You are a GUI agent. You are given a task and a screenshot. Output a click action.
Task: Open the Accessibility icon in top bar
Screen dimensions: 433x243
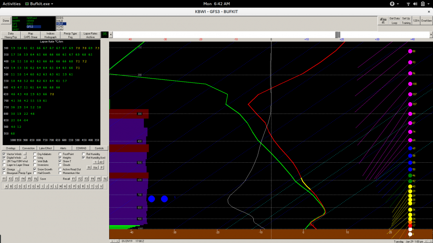(392, 4)
